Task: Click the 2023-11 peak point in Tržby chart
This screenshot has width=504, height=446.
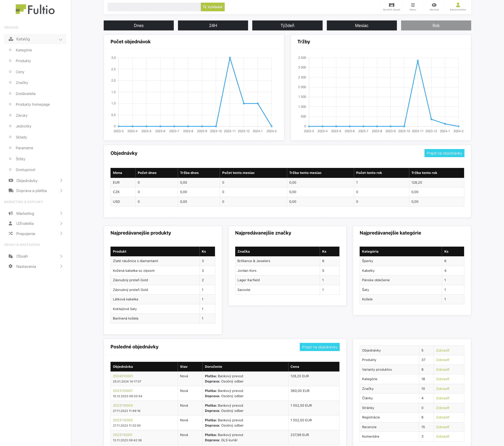Action: coord(418,61)
